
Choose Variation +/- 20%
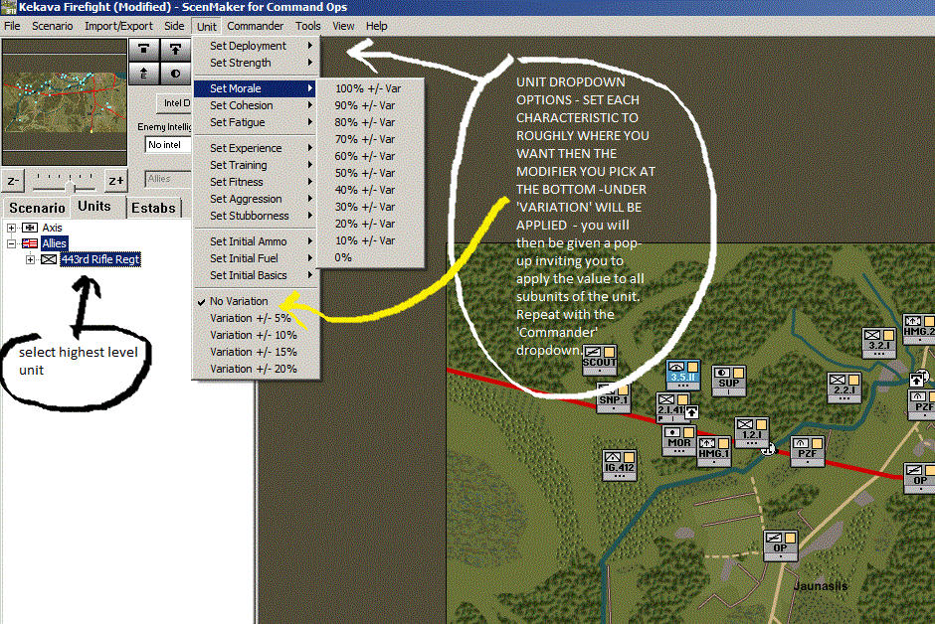point(253,370)
